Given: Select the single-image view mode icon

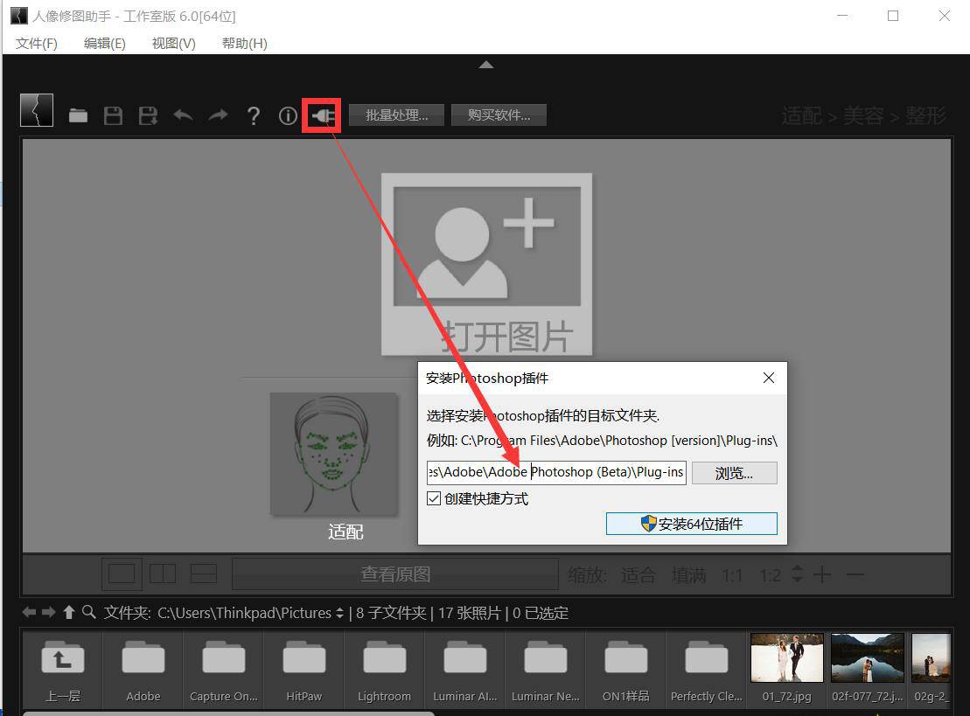Looking at the screenshot, I should pyautogui.click(x=122, y=573).
